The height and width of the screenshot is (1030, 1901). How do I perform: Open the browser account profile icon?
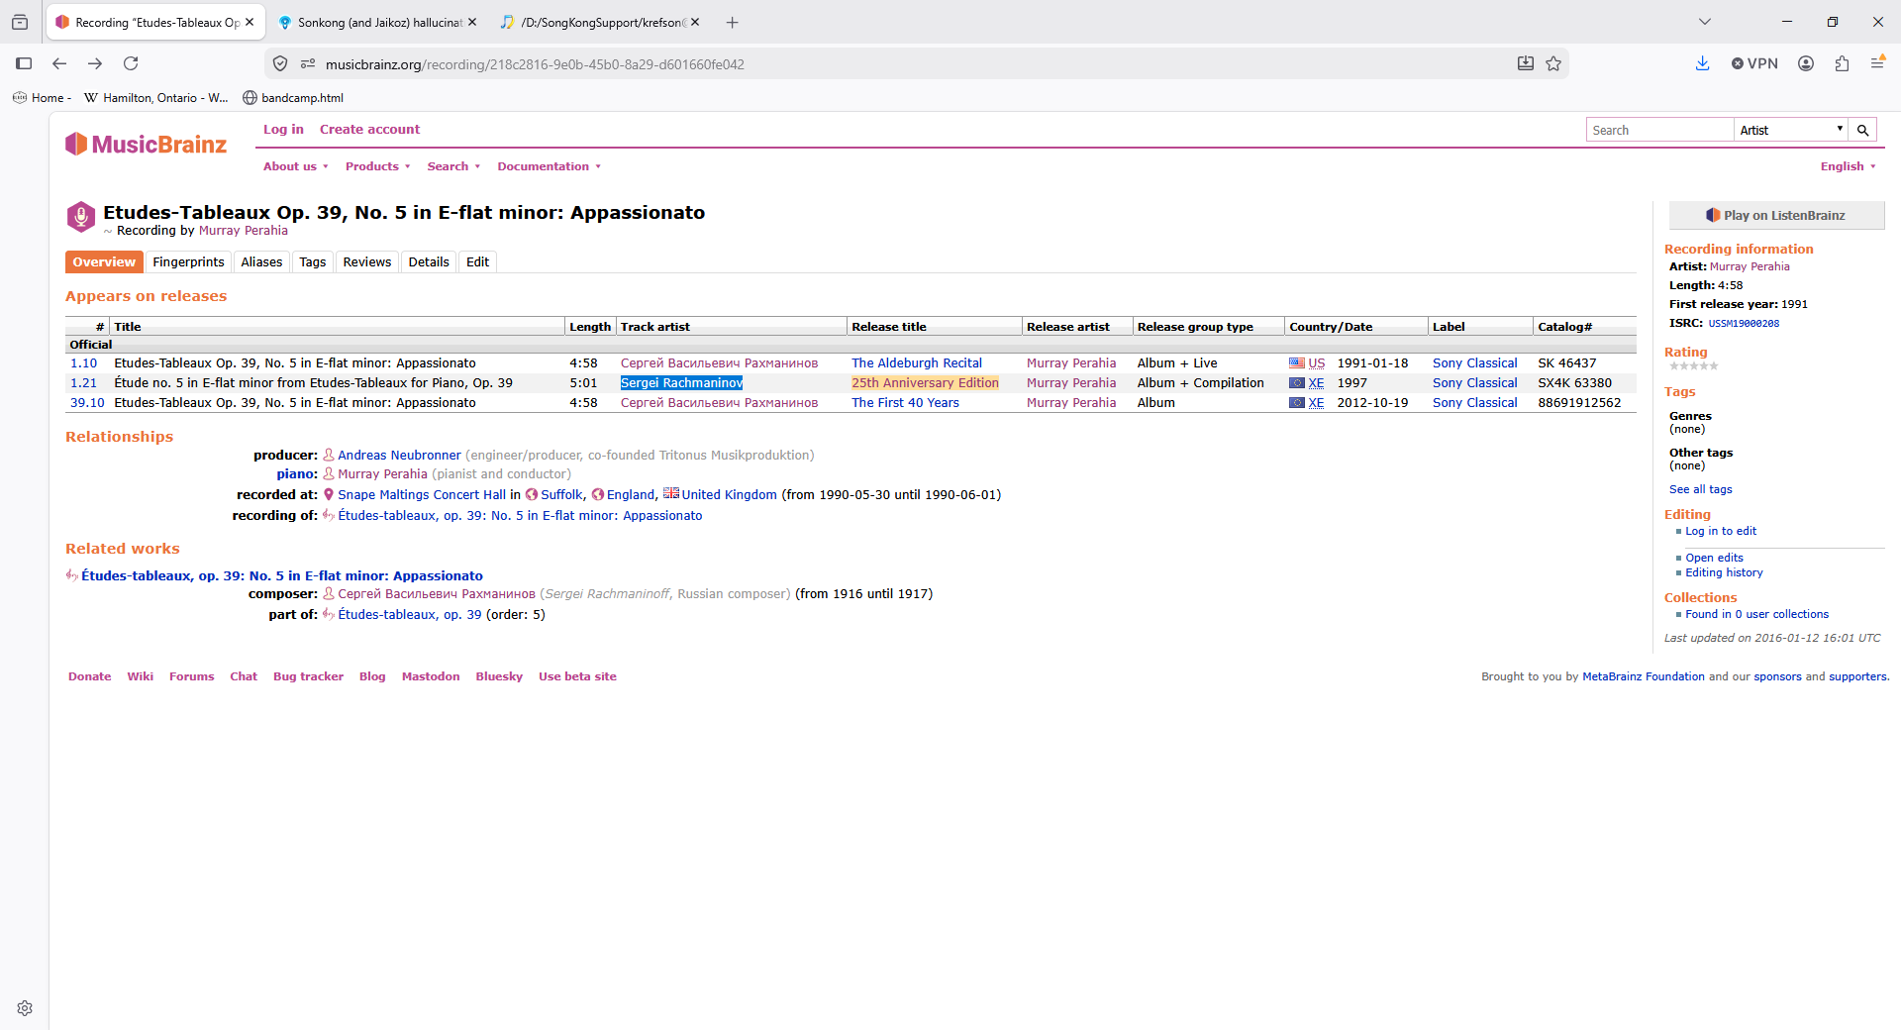pyautogui.click(x=1806, y=63)
